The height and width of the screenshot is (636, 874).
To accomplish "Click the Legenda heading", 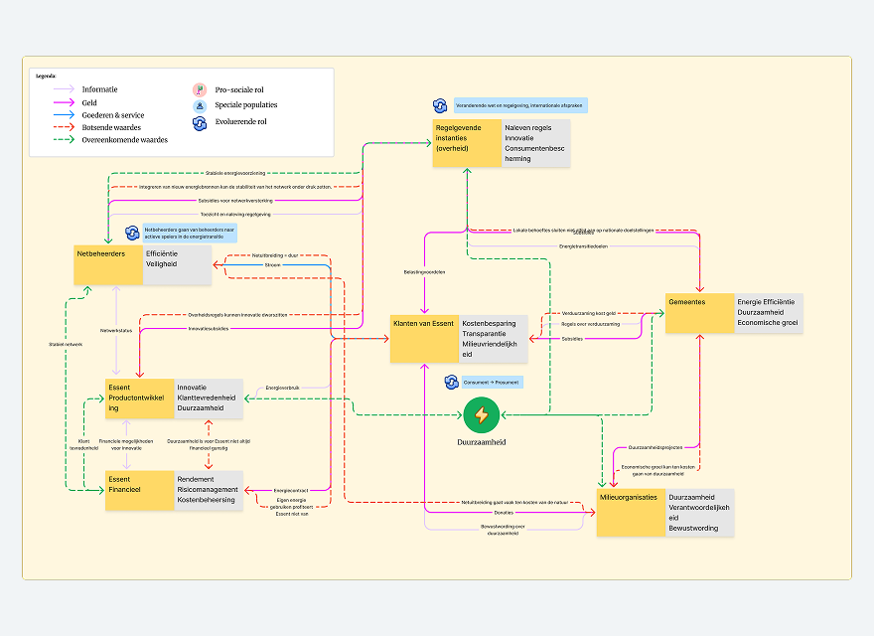I will pos(46,76).
